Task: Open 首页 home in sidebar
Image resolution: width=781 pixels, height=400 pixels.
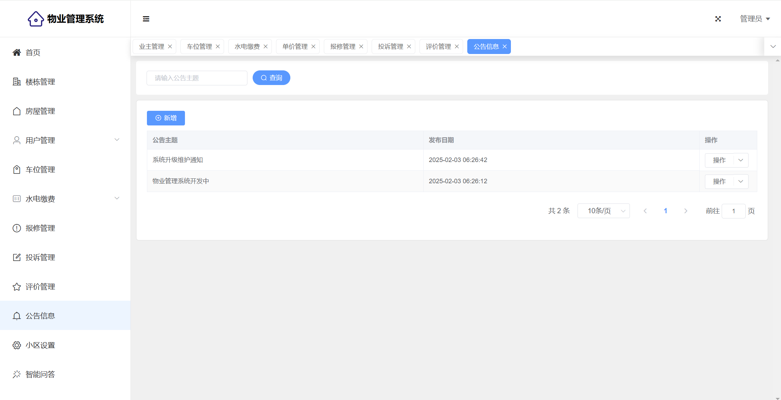Action: pyautogui.click(x=33, y=53)
